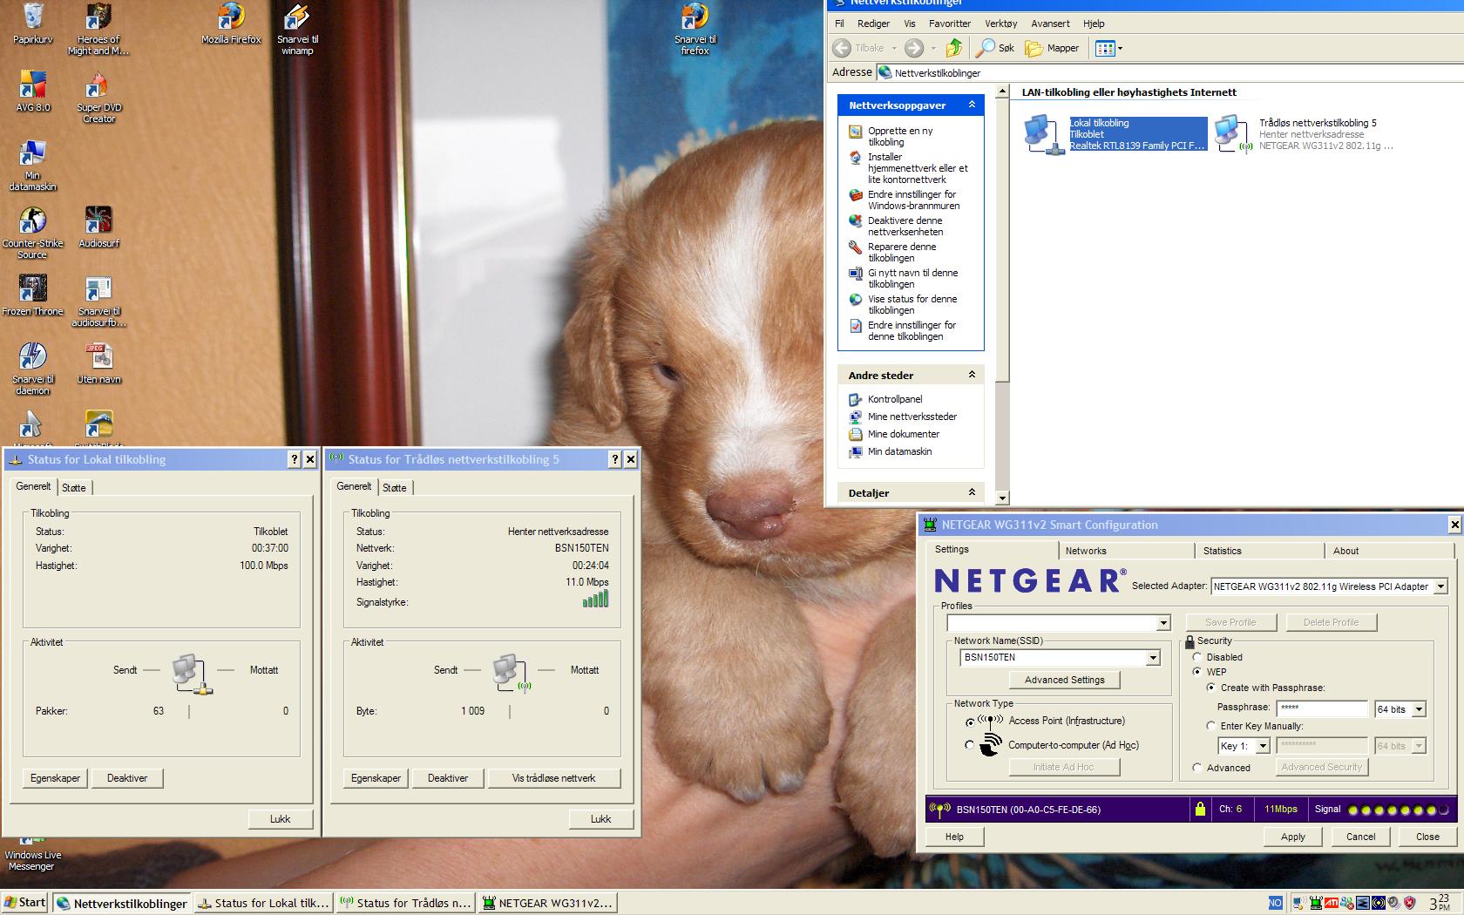Open the Avansert menu
Viewport: 1464px width, 915px height.
tap(1050, 24)
